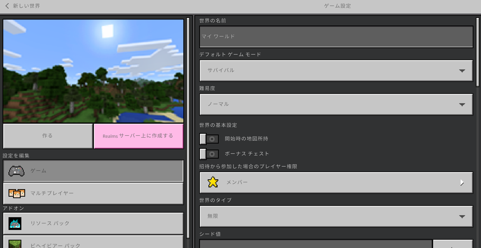Click the 招待から参加した場合のプレイヤー権限 label
Image resolution: width=481 pixels, height=248 pixels.
pyautogui.click(x=248, y=166)
